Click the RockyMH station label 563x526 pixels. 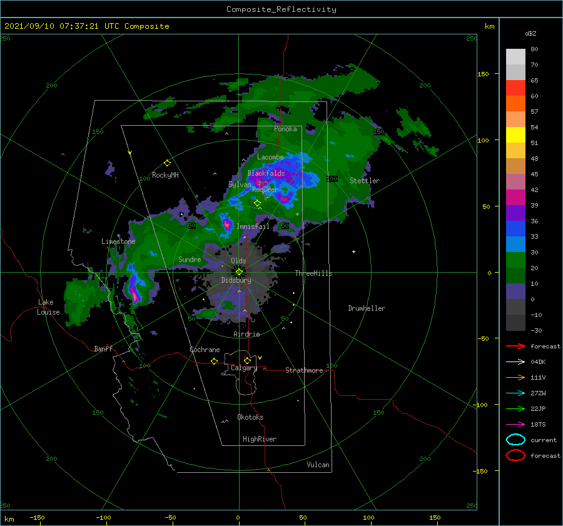165,175
